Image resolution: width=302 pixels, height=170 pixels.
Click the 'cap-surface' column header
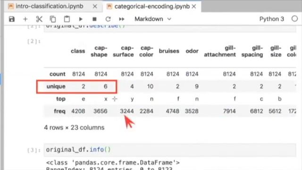coord(123,51)
